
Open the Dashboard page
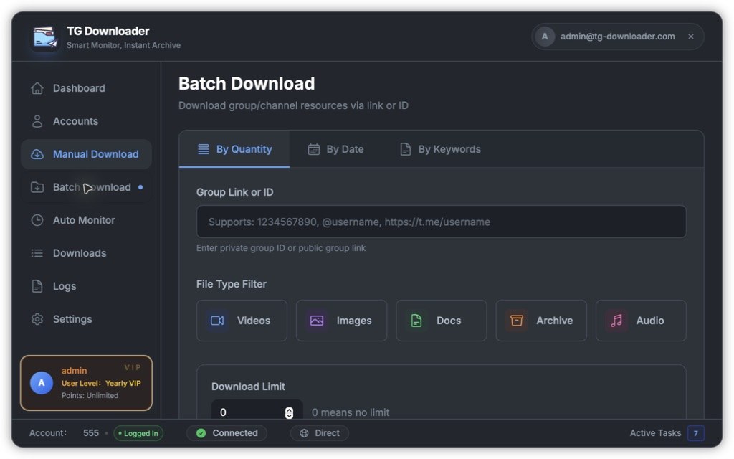pos(86,88)
